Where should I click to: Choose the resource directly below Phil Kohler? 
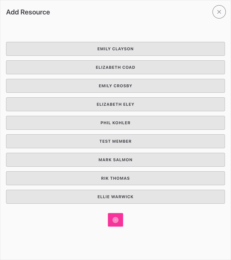point(115,141)
